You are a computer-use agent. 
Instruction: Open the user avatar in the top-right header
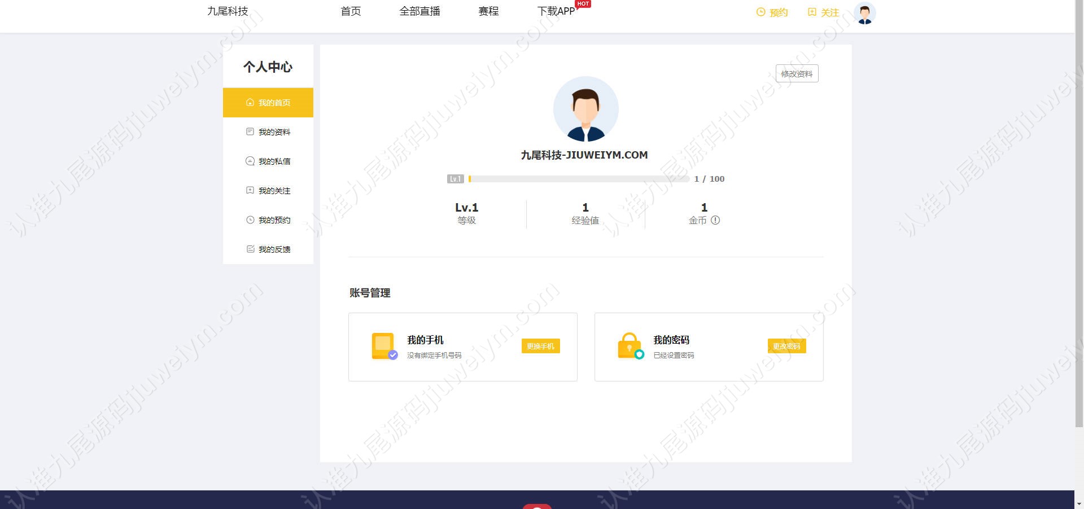(864, 13)
